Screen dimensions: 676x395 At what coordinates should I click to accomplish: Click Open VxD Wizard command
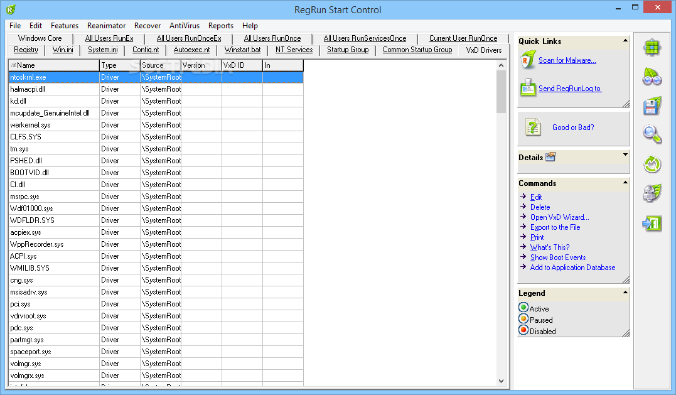click(x=560, y=217)
